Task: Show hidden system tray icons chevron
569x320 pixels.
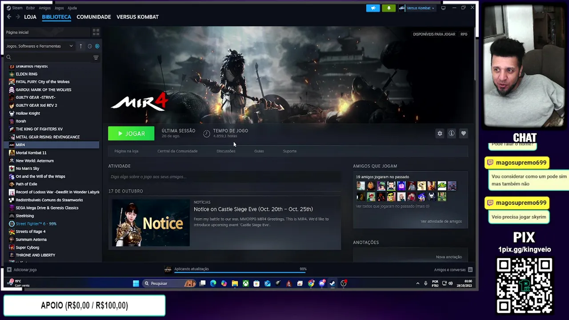Action: tap(417, 284)
